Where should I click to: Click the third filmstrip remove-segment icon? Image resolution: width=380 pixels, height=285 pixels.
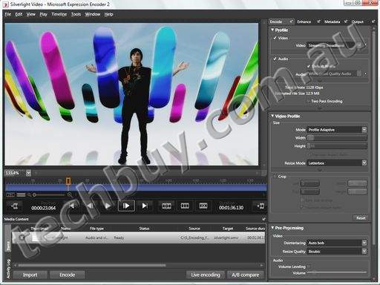tap(203, 206)
